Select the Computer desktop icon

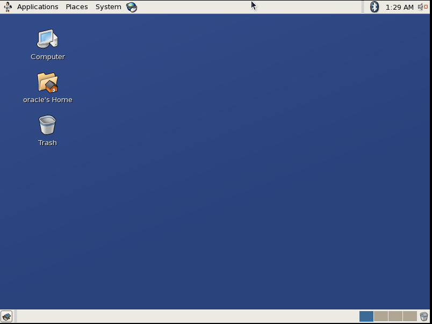click(x=48, y=39)
